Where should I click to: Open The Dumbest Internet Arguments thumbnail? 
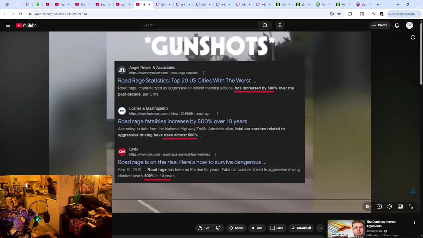[x=346, y=229]
